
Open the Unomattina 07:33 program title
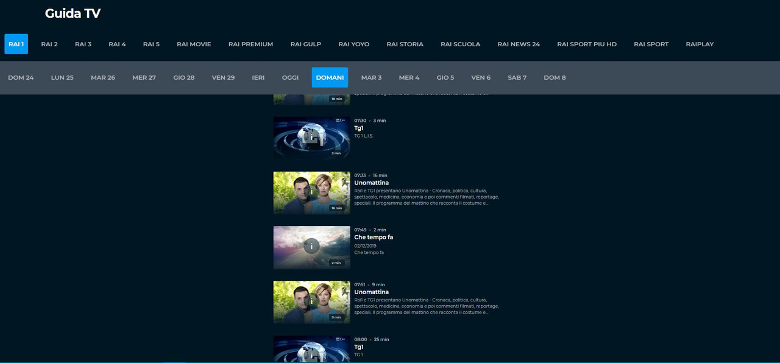point(371,183)
